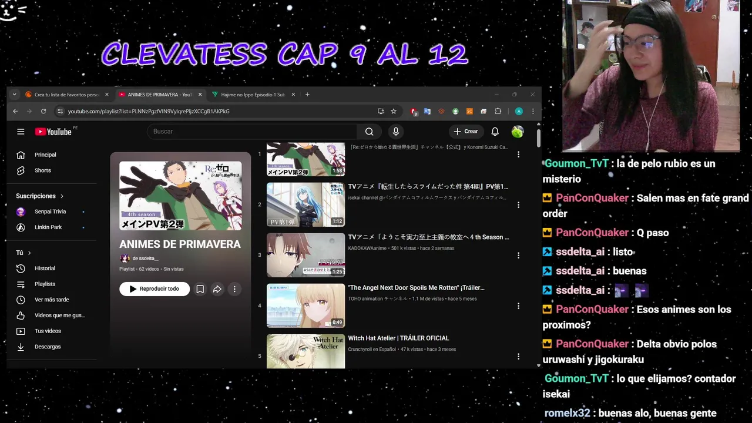752x423 pixels.
Task: Click the browser address bar URL
Action: click(x=149, y=111)
